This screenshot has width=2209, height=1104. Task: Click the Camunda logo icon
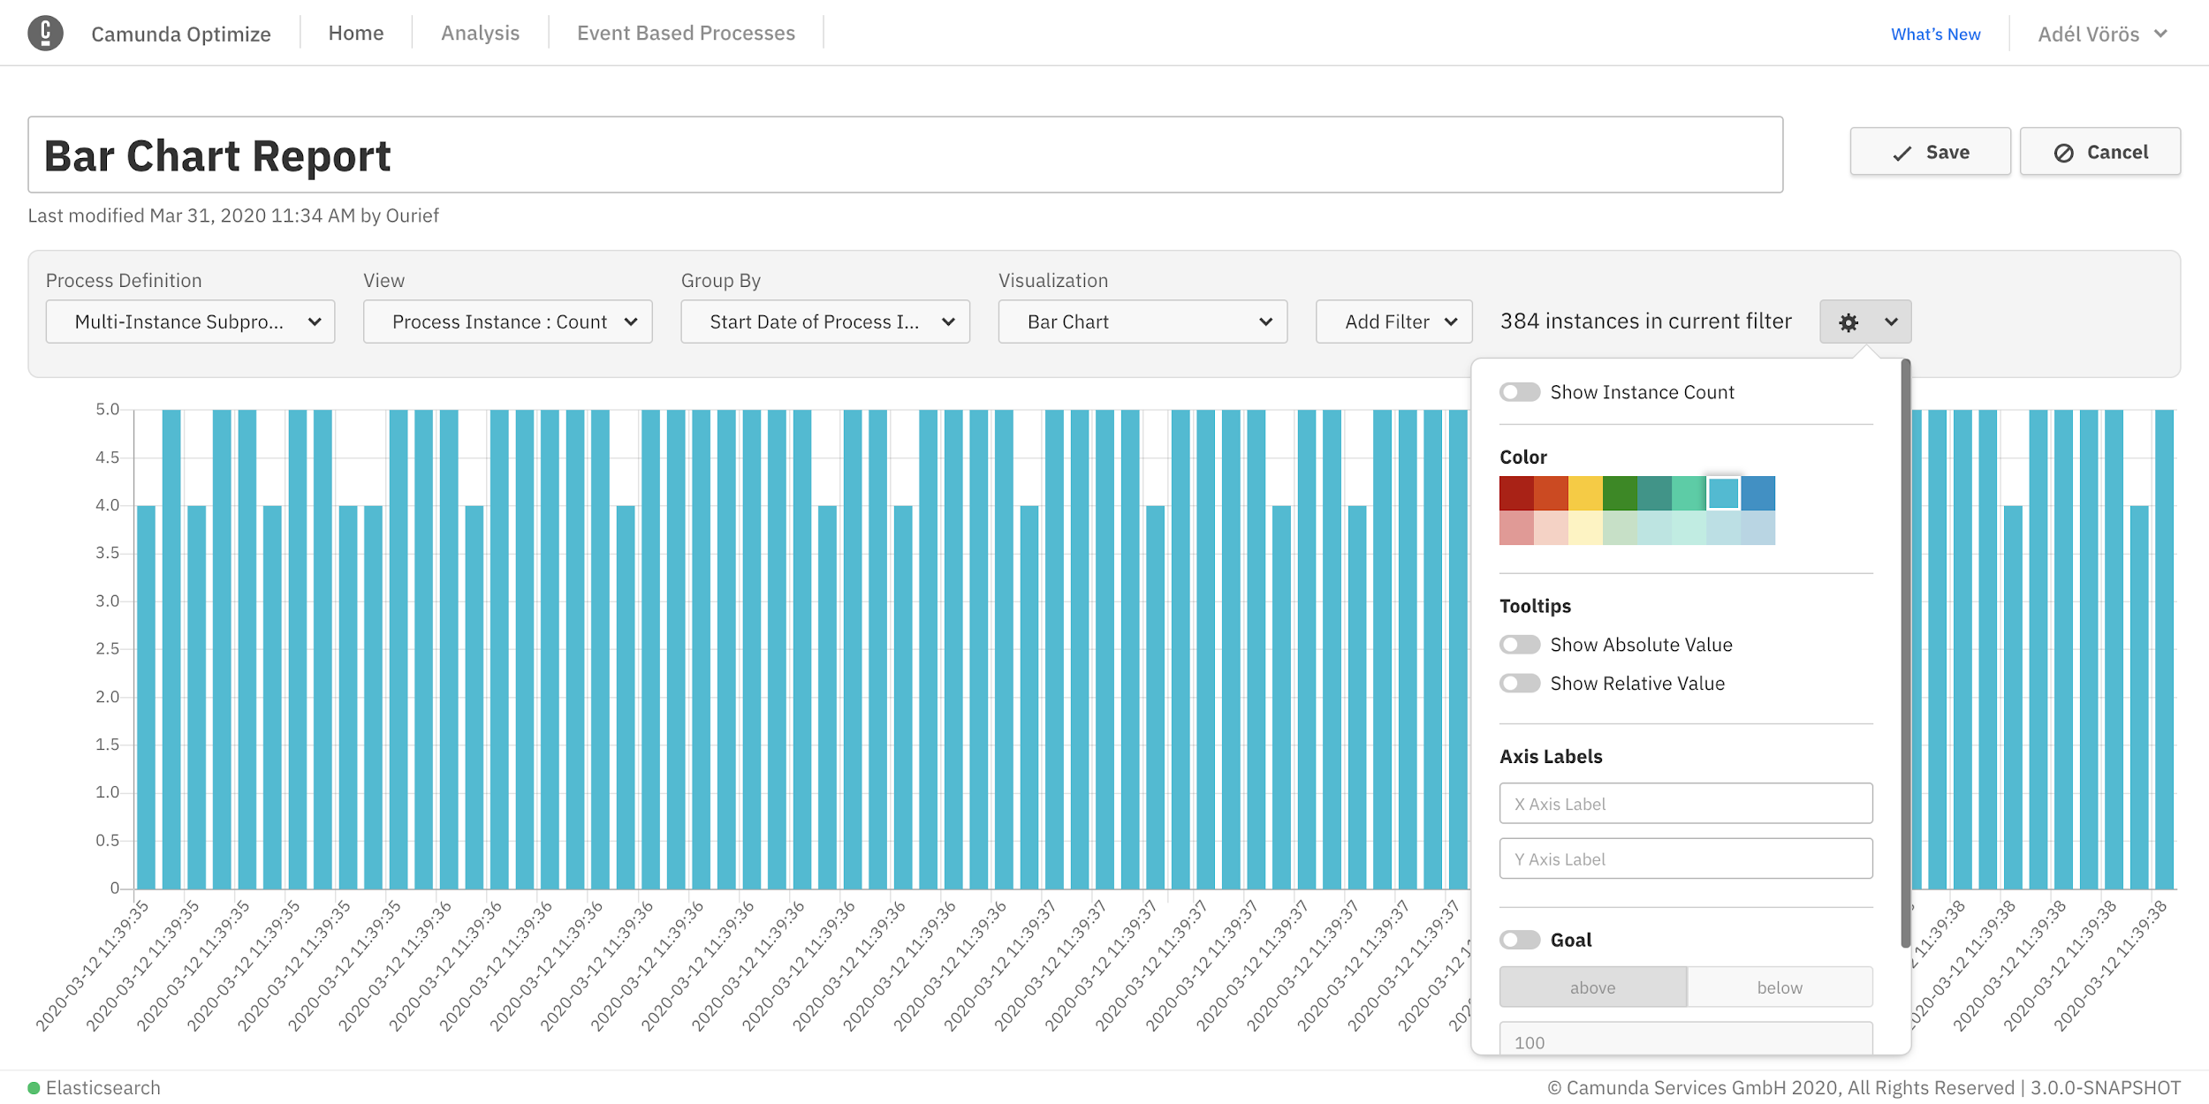coord(45,34)
